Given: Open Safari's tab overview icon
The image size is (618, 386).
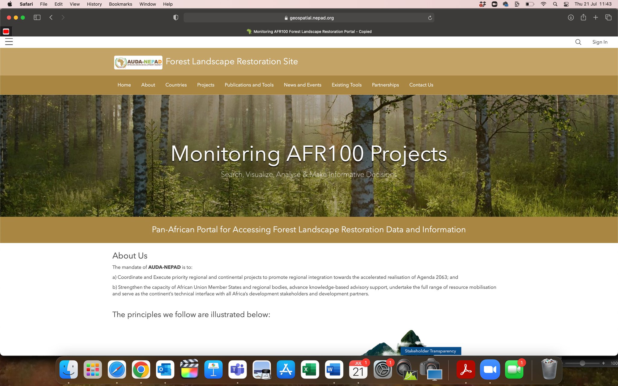Looking at the screenshot, I should (608, 17).
